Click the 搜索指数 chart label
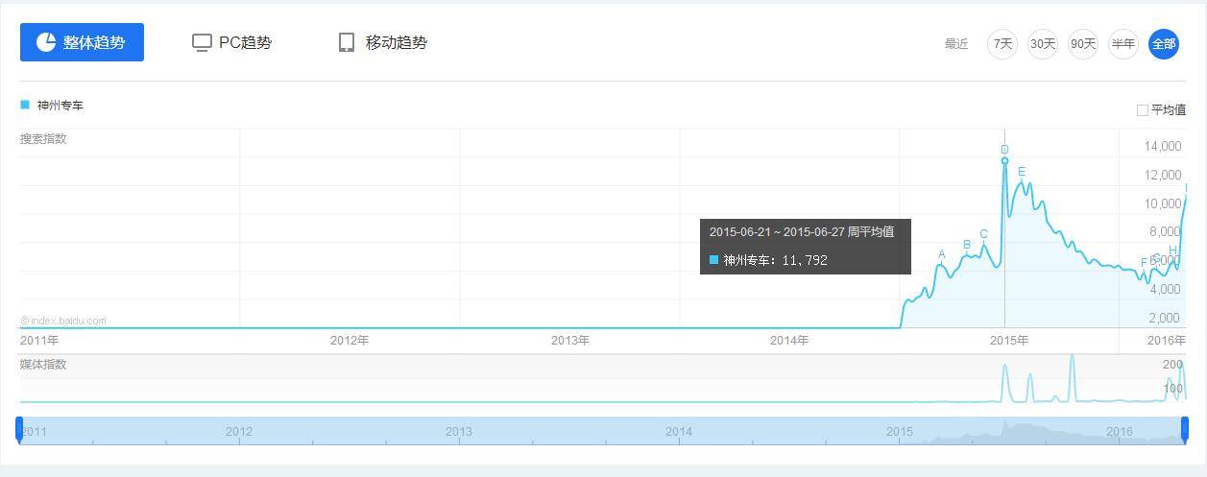Viewport: 1207px width, 477px height. point(43,139)
